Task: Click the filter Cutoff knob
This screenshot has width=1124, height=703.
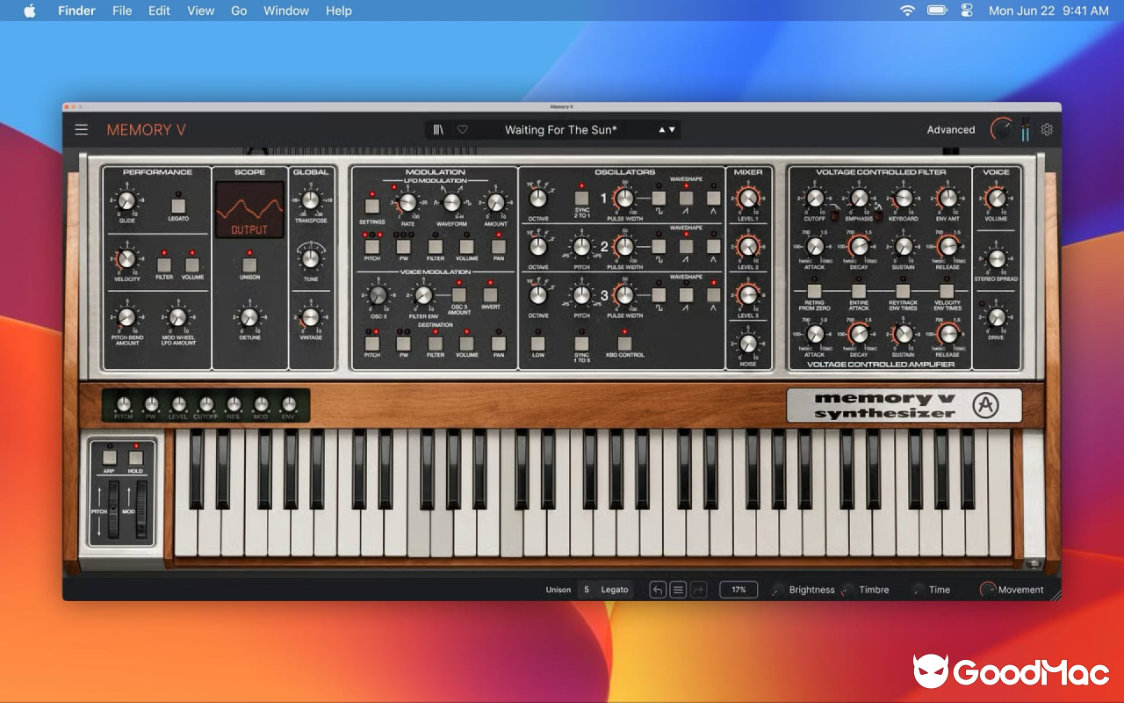Action: point(815,199)
